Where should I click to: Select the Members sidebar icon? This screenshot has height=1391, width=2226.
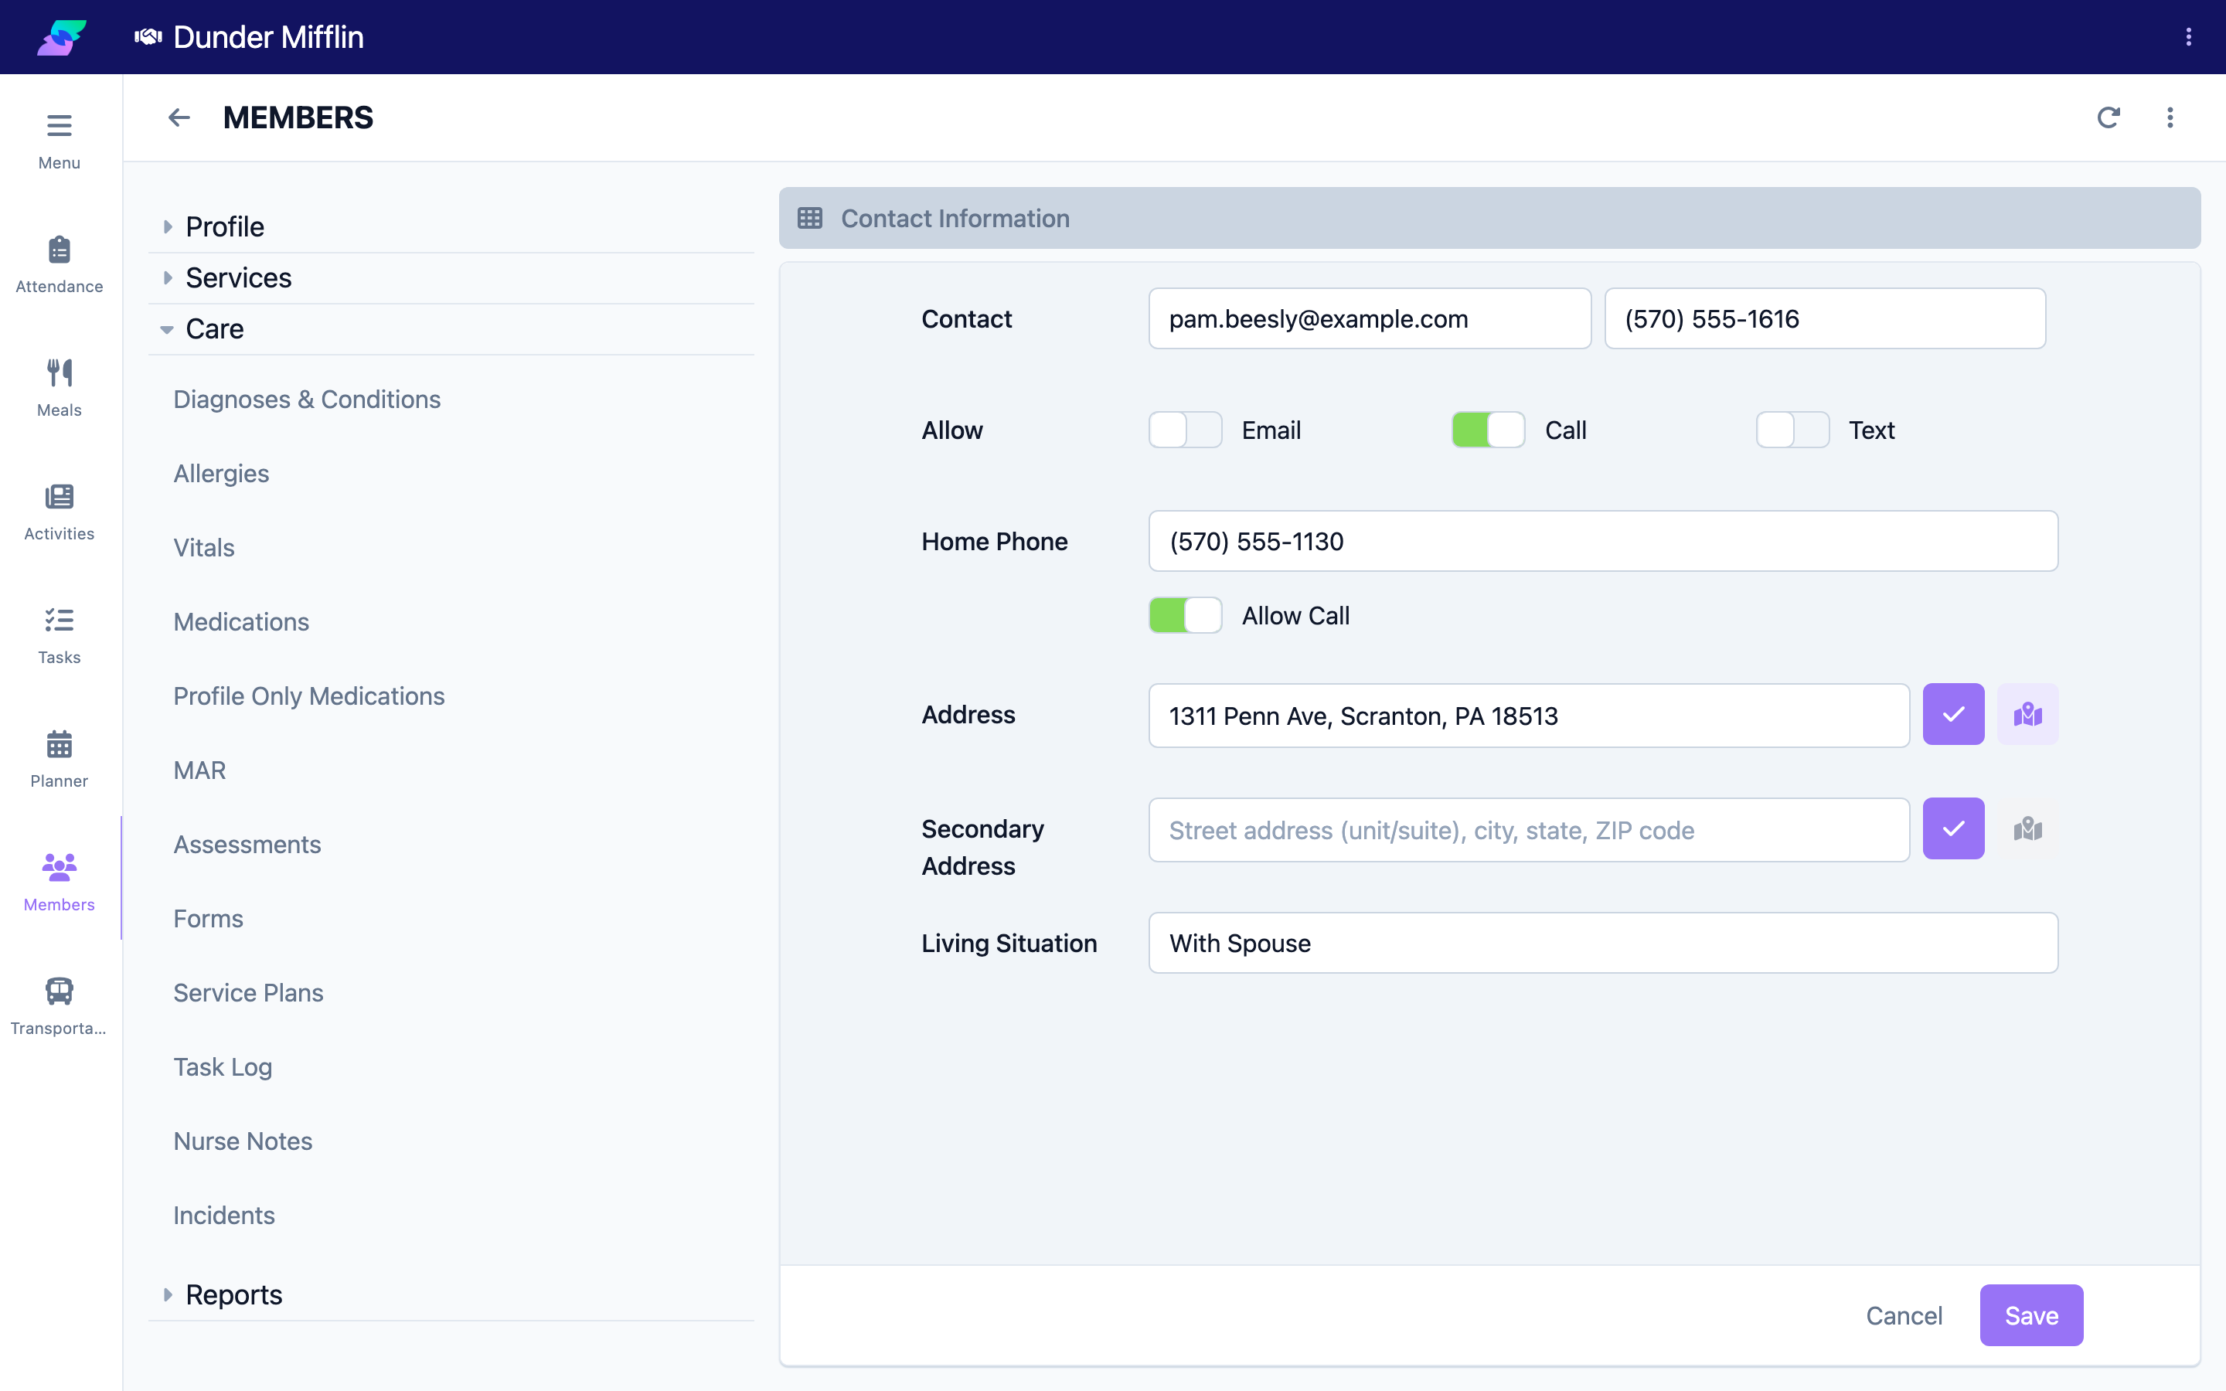pyautogui.click(x=59, y=866)
